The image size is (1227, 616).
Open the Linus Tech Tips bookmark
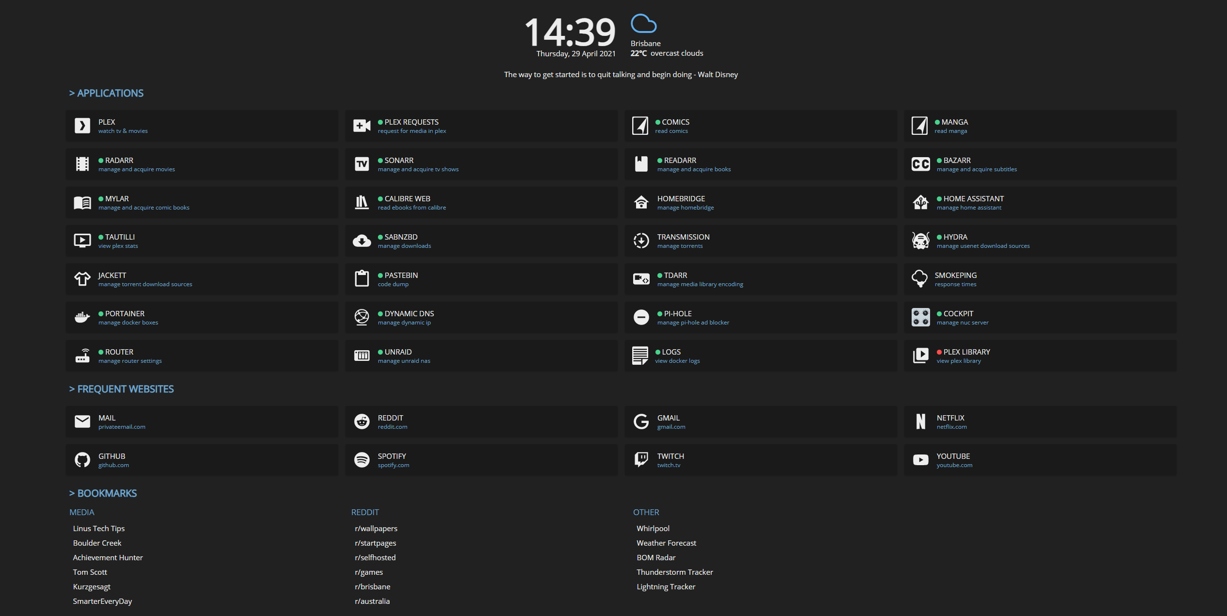click(x=98, y=528)
